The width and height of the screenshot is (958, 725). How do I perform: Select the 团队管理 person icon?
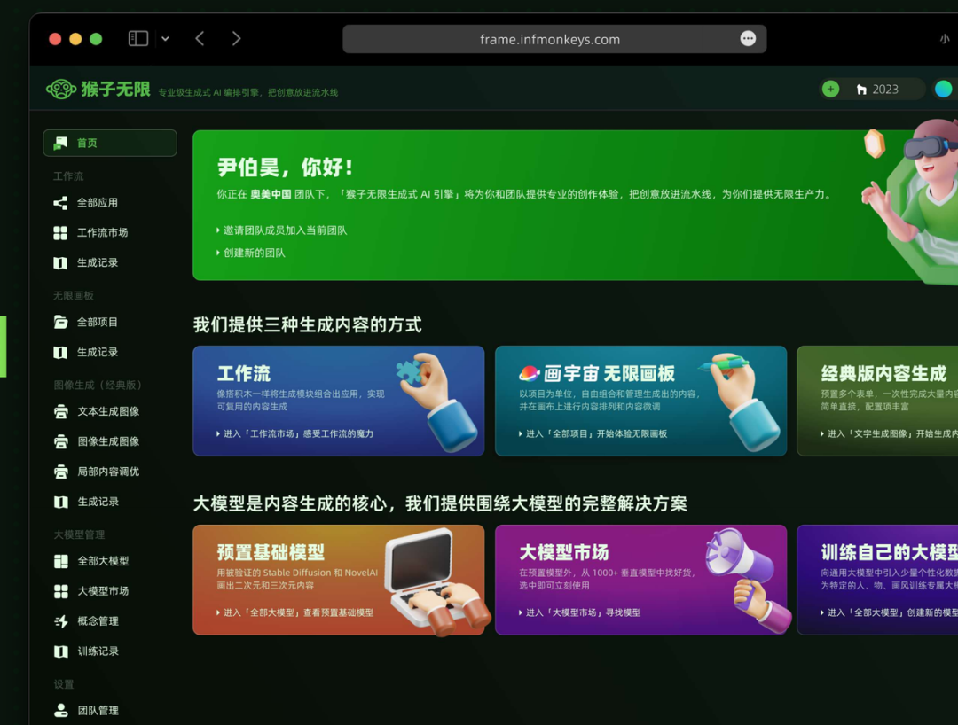click(61, 710)
